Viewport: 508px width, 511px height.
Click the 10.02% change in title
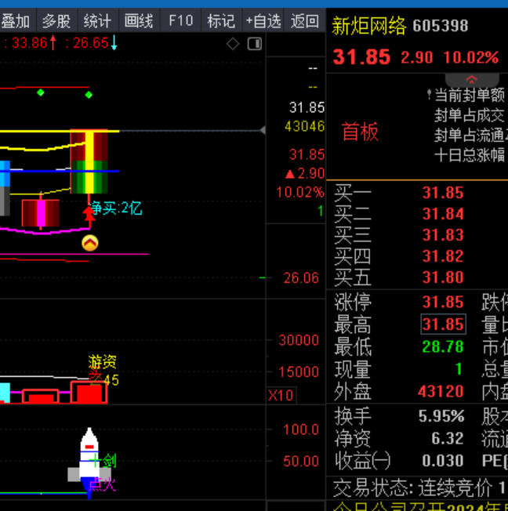[x=471, y=57]
